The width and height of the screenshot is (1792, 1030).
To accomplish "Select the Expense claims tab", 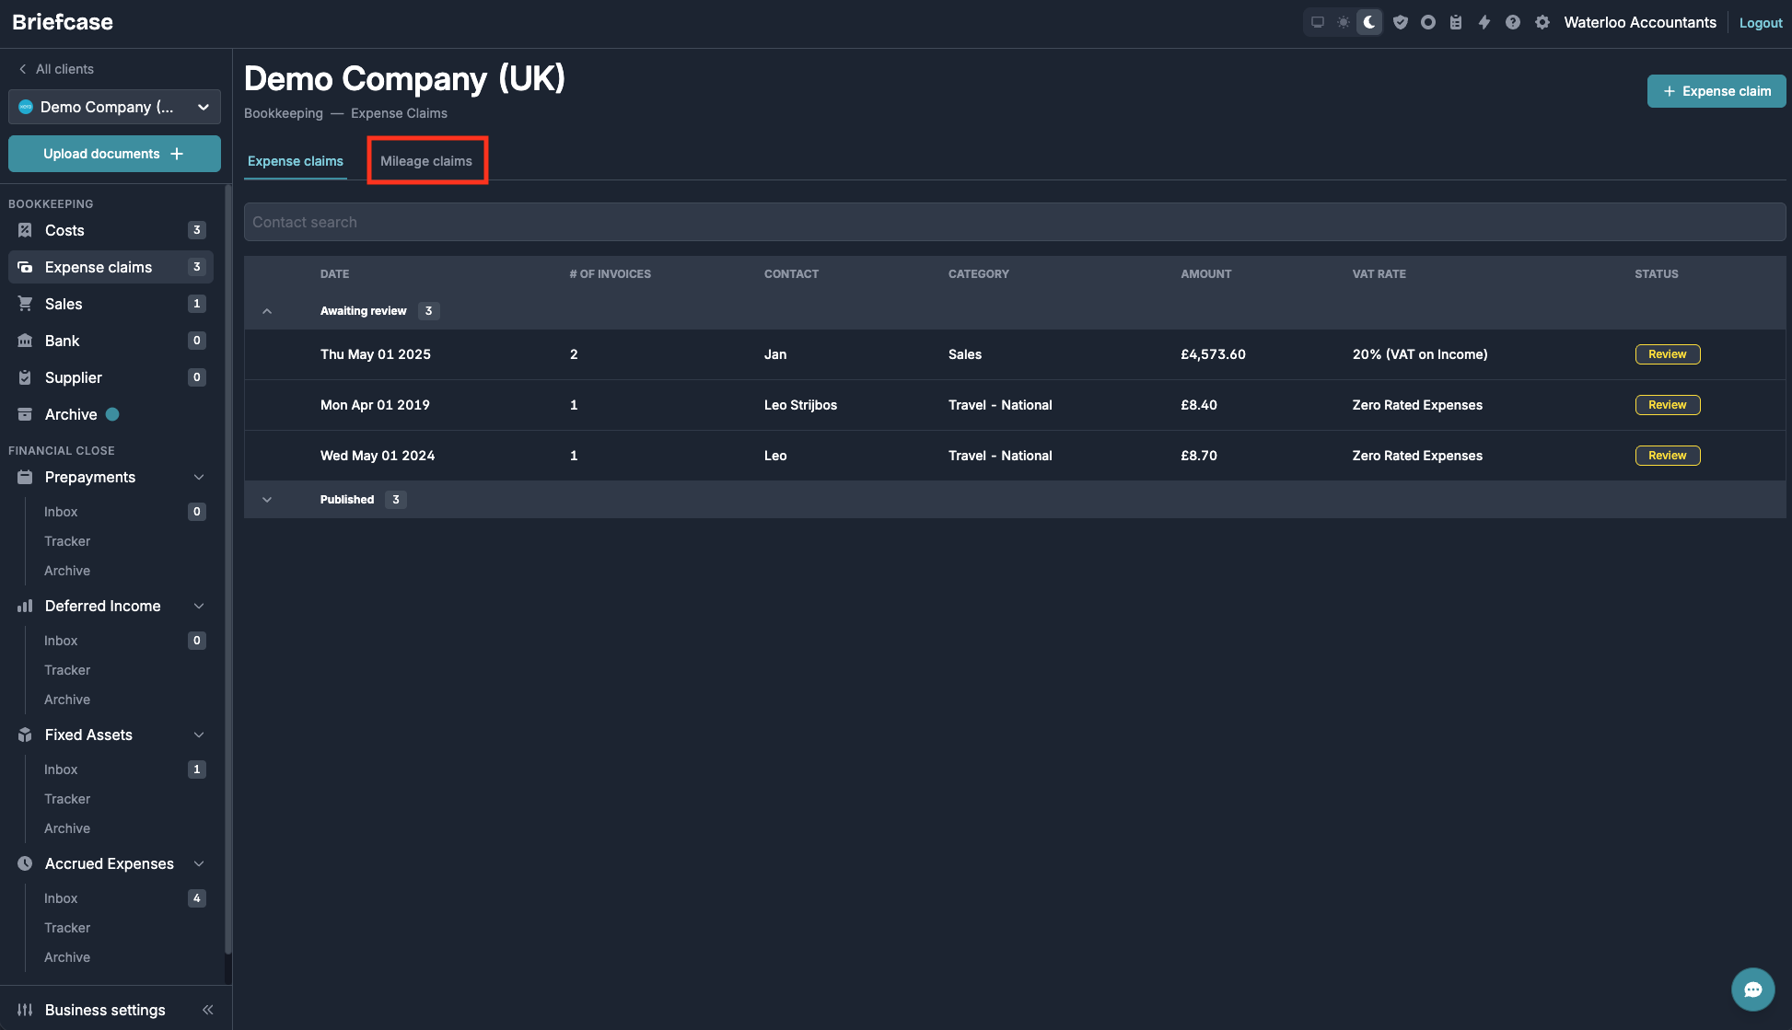I will click(296, 161).
